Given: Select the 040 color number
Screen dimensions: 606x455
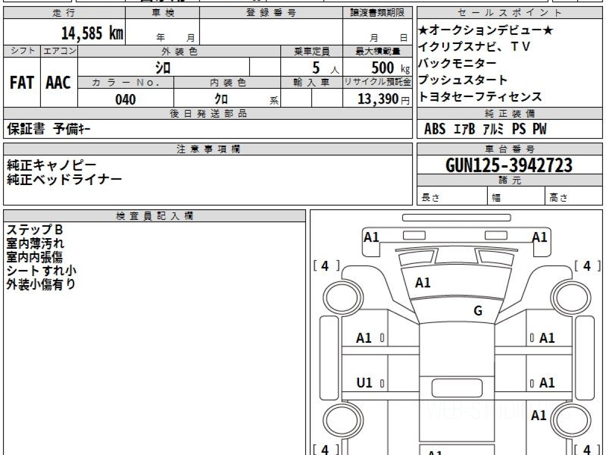Looking at the screenshot, I should pyautogui.click(x=126, y=99).
